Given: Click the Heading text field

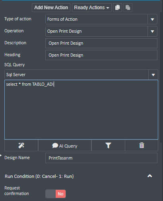Looking at the screenshot, I should [x=101, y=55].
